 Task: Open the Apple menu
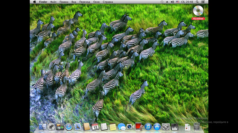(x=35, y=2)
